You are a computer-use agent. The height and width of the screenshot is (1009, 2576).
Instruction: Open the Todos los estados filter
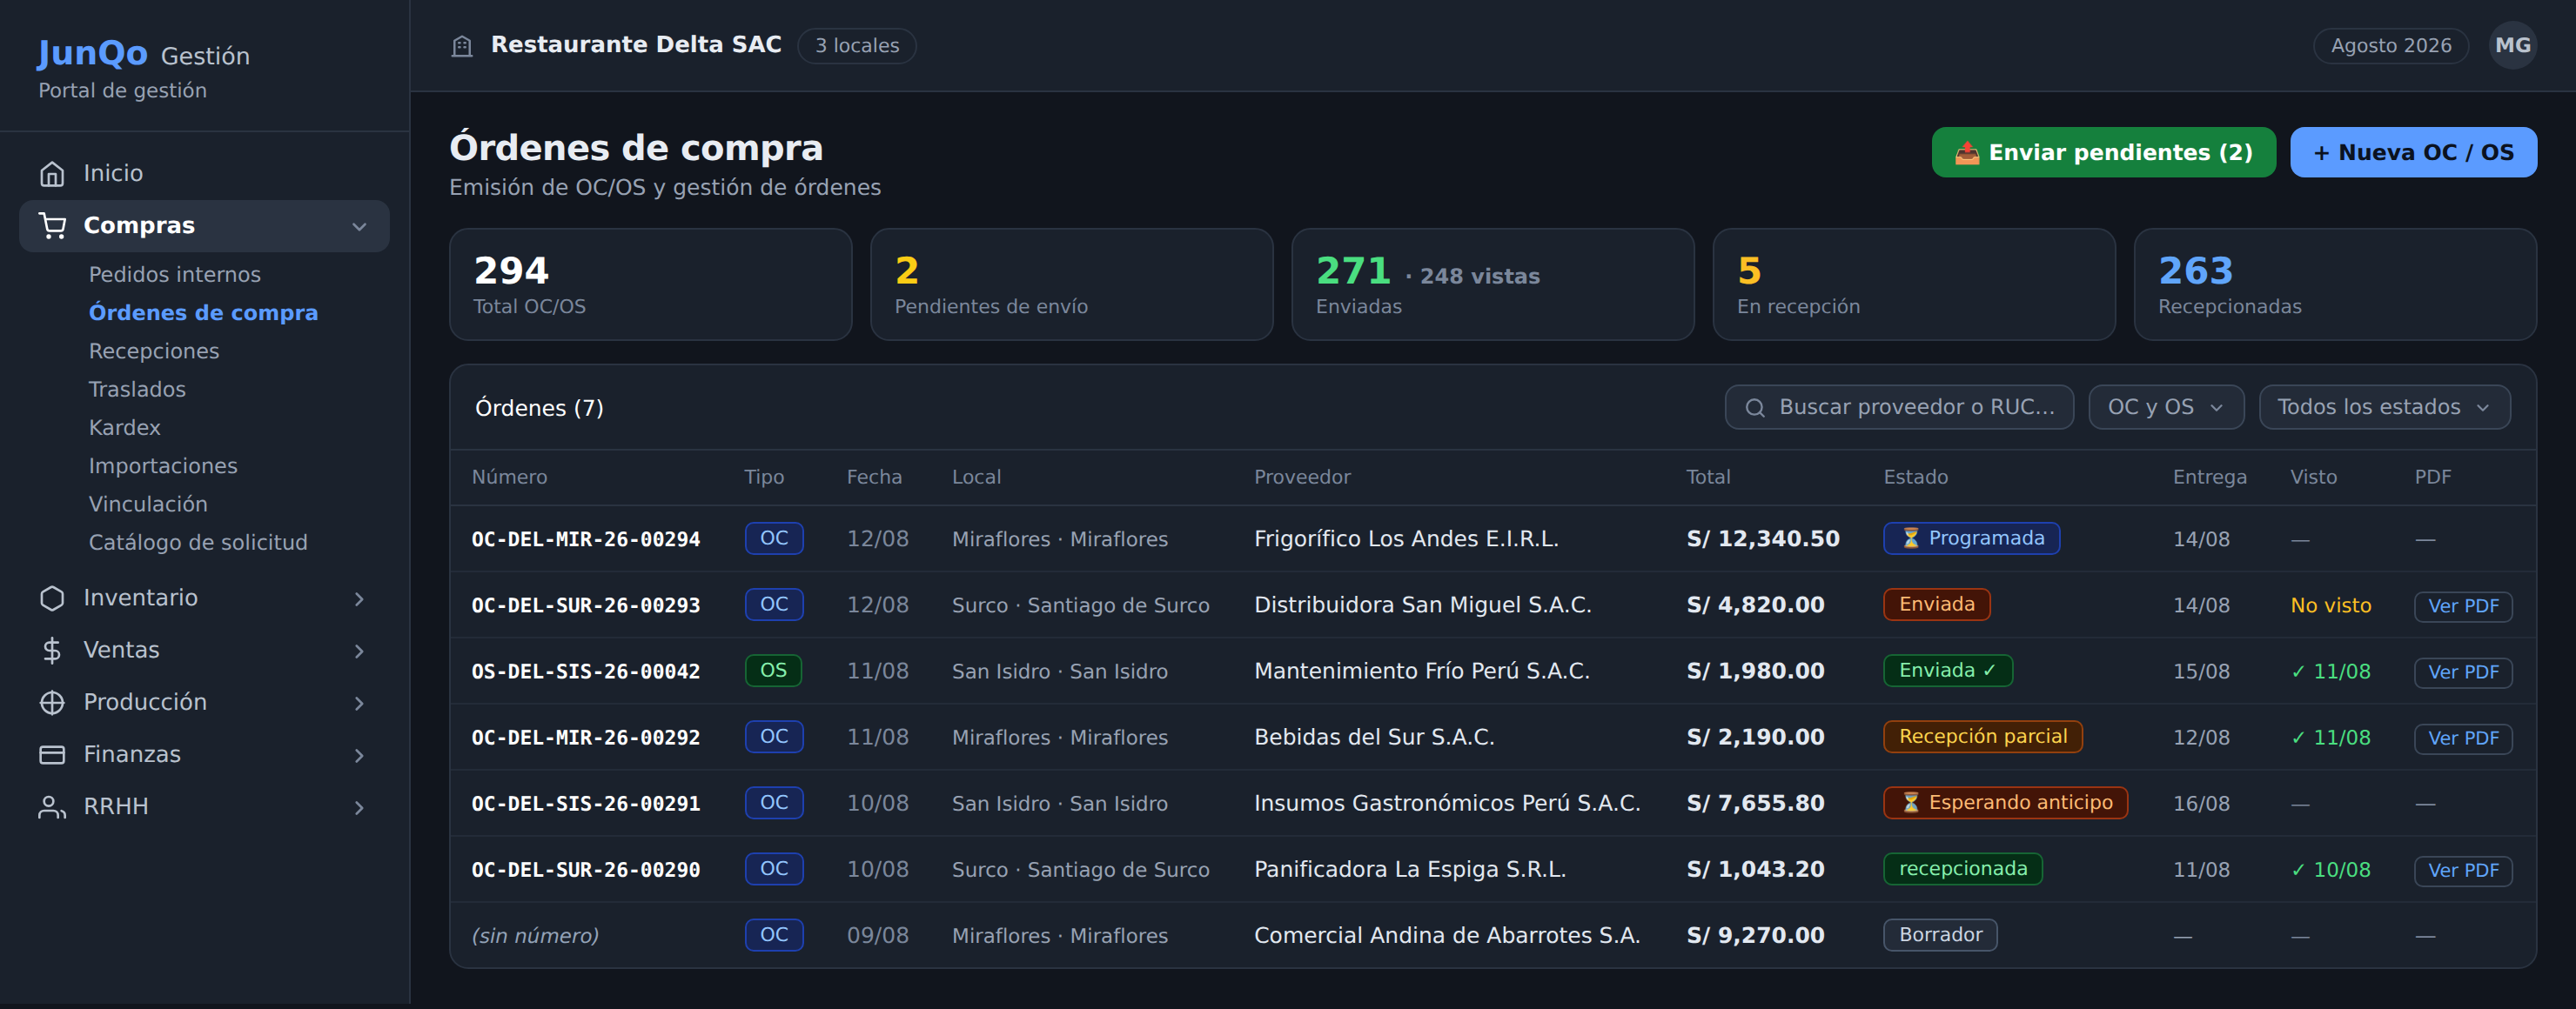(2384, 408)
